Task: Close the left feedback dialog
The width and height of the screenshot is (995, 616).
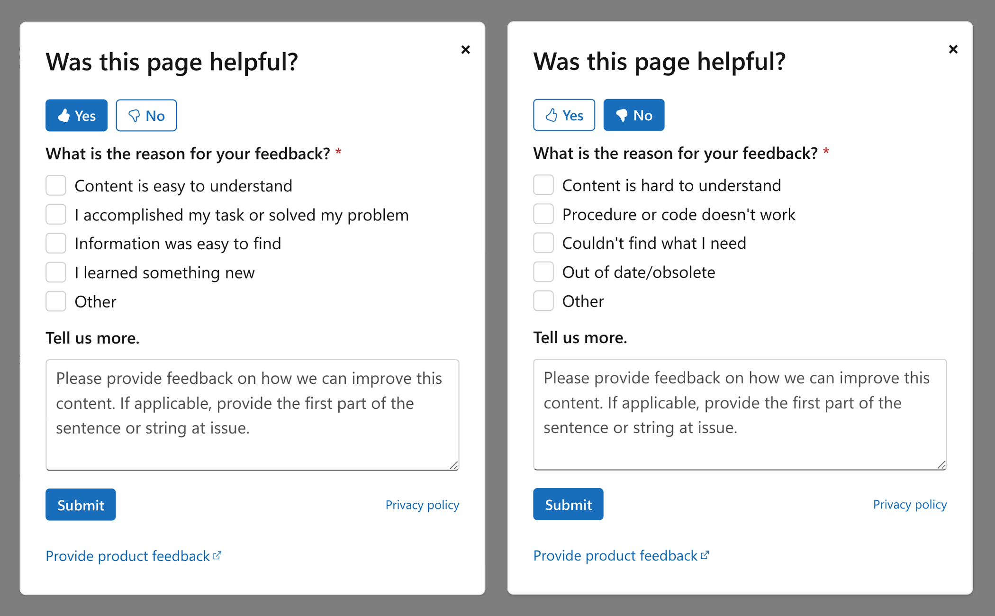Action: (x=465, y=50)
